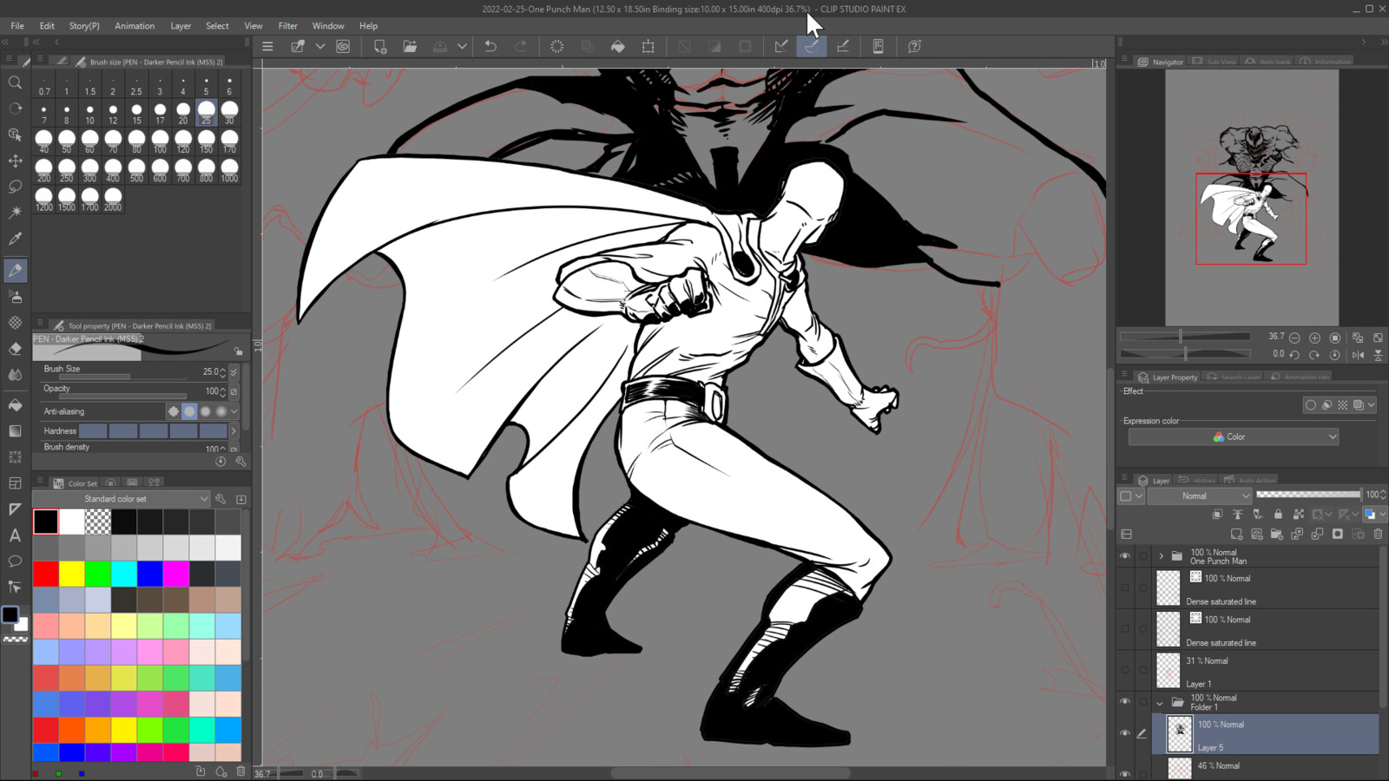Screen dimensions: 1389x781
Task: Choose brush size 2000 preset
Action: click(x=113, y=200)
